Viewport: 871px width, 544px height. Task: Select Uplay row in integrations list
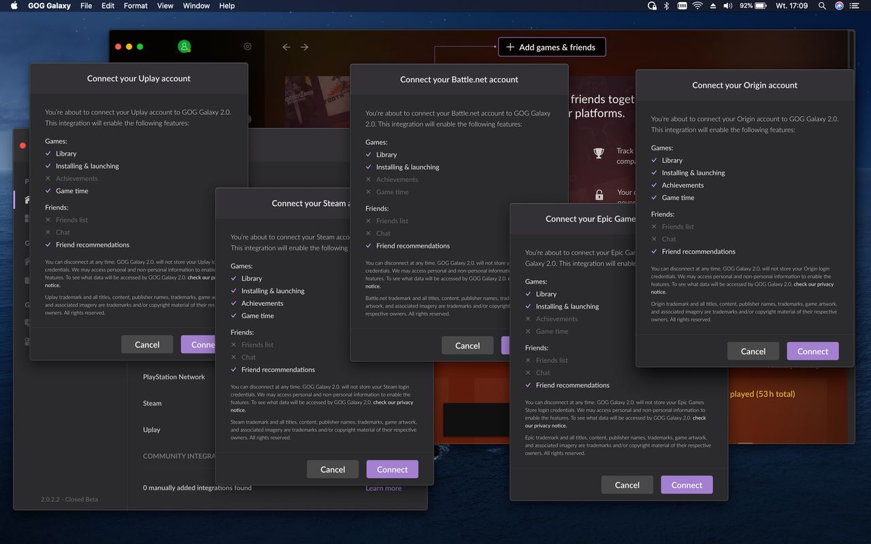(x=152, y=430)
